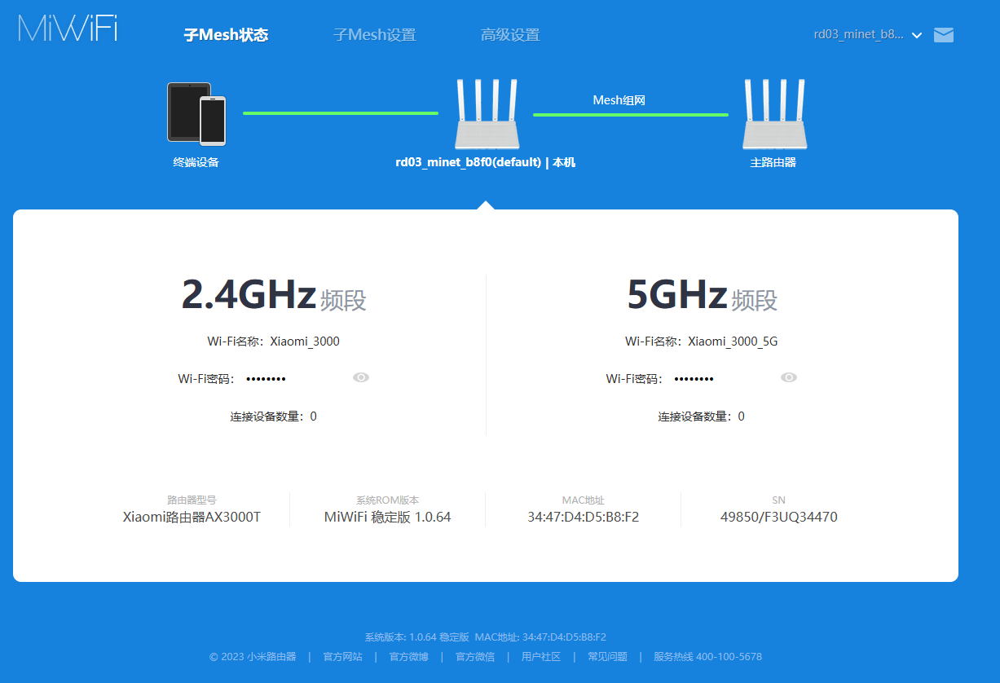This screenshot has width=1000, height=683.
Task: Show the 2.4GHz Wi-Fi password
Action: click(361, 377)
